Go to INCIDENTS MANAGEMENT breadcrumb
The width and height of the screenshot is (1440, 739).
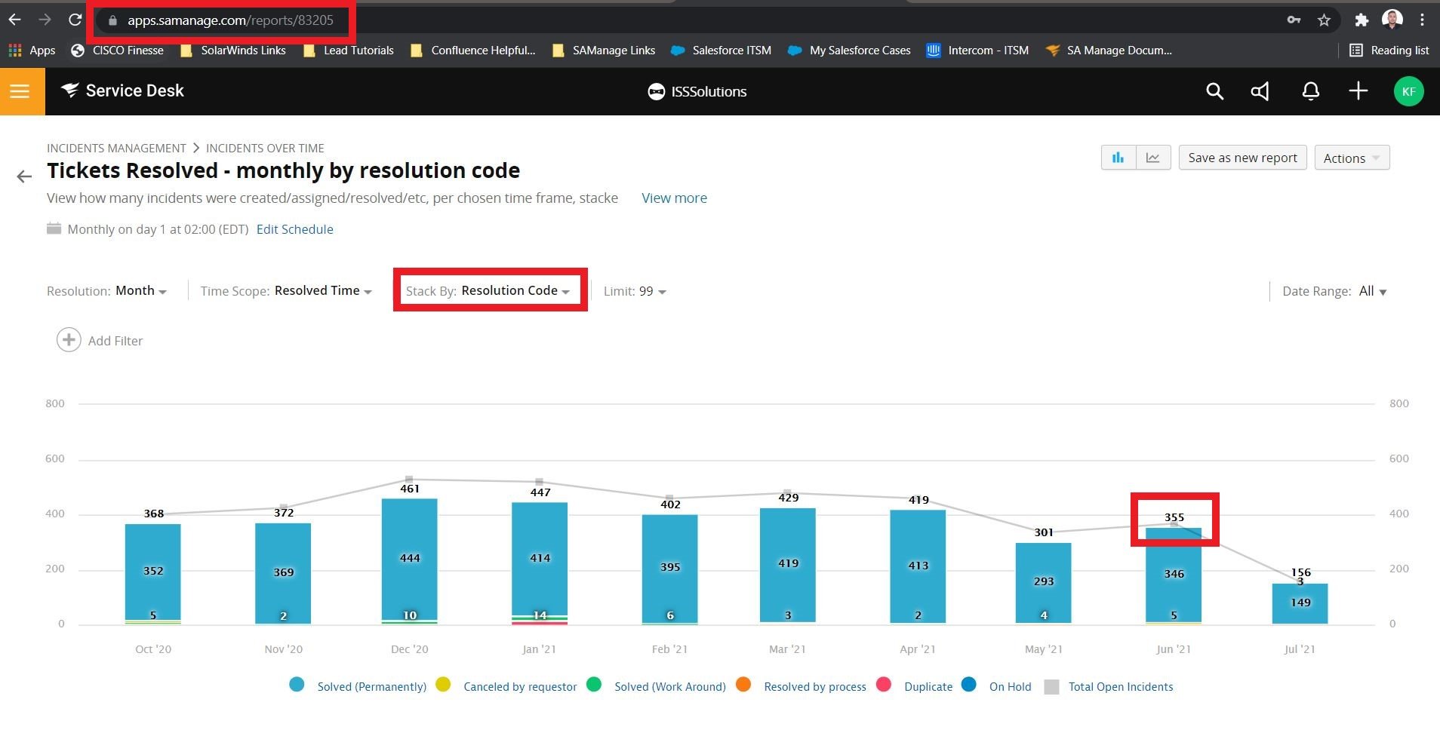[116, 149]
